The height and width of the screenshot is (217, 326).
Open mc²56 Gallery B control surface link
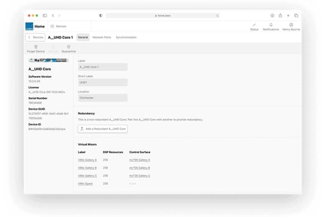tap(140, 168)
